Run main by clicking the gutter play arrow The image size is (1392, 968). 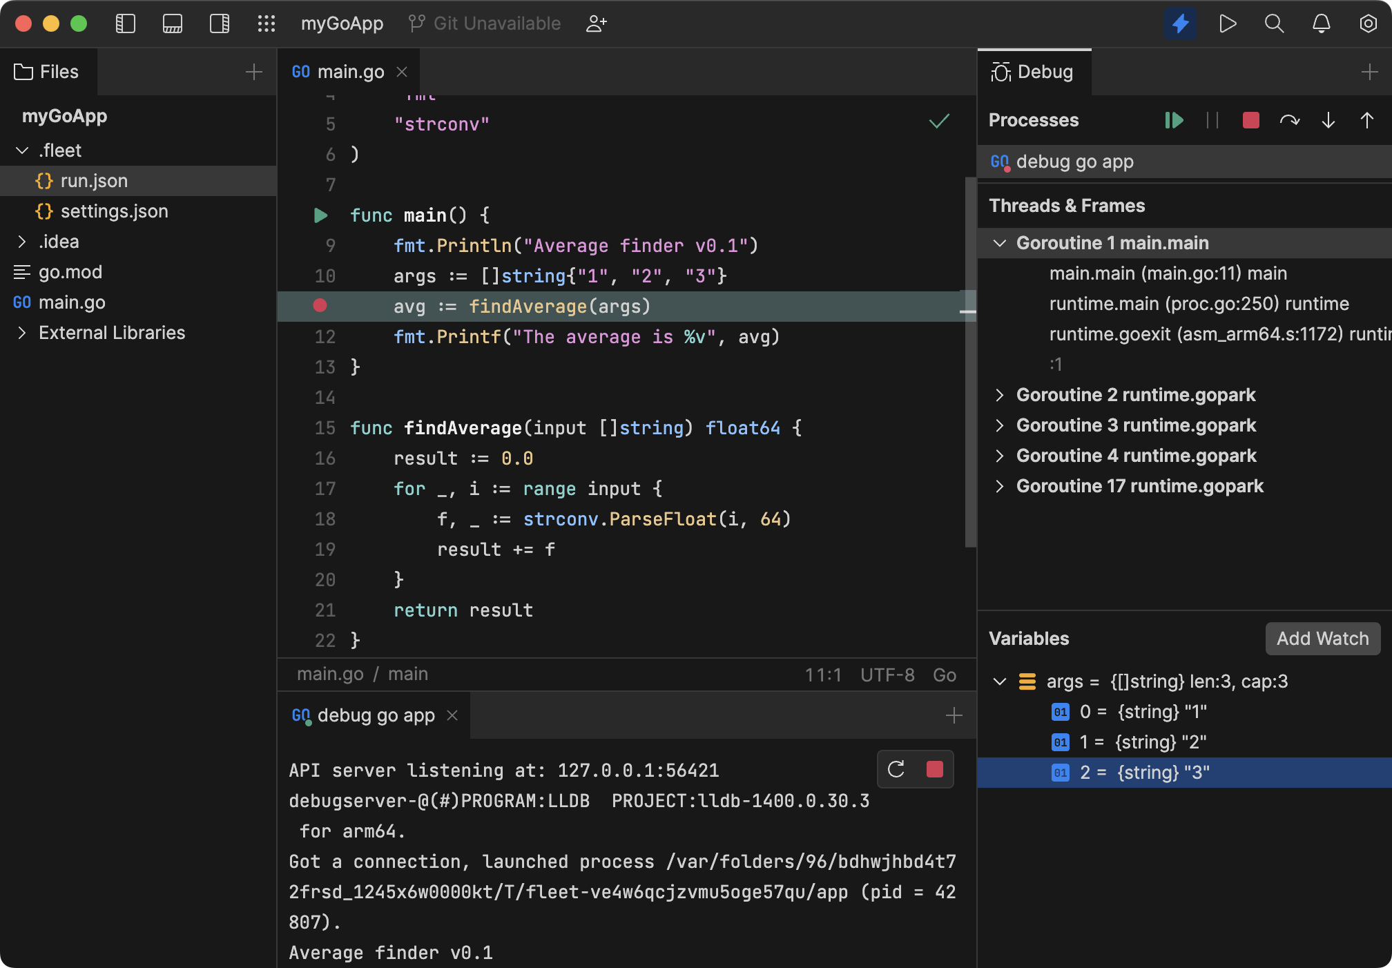(x=320, y=215)
